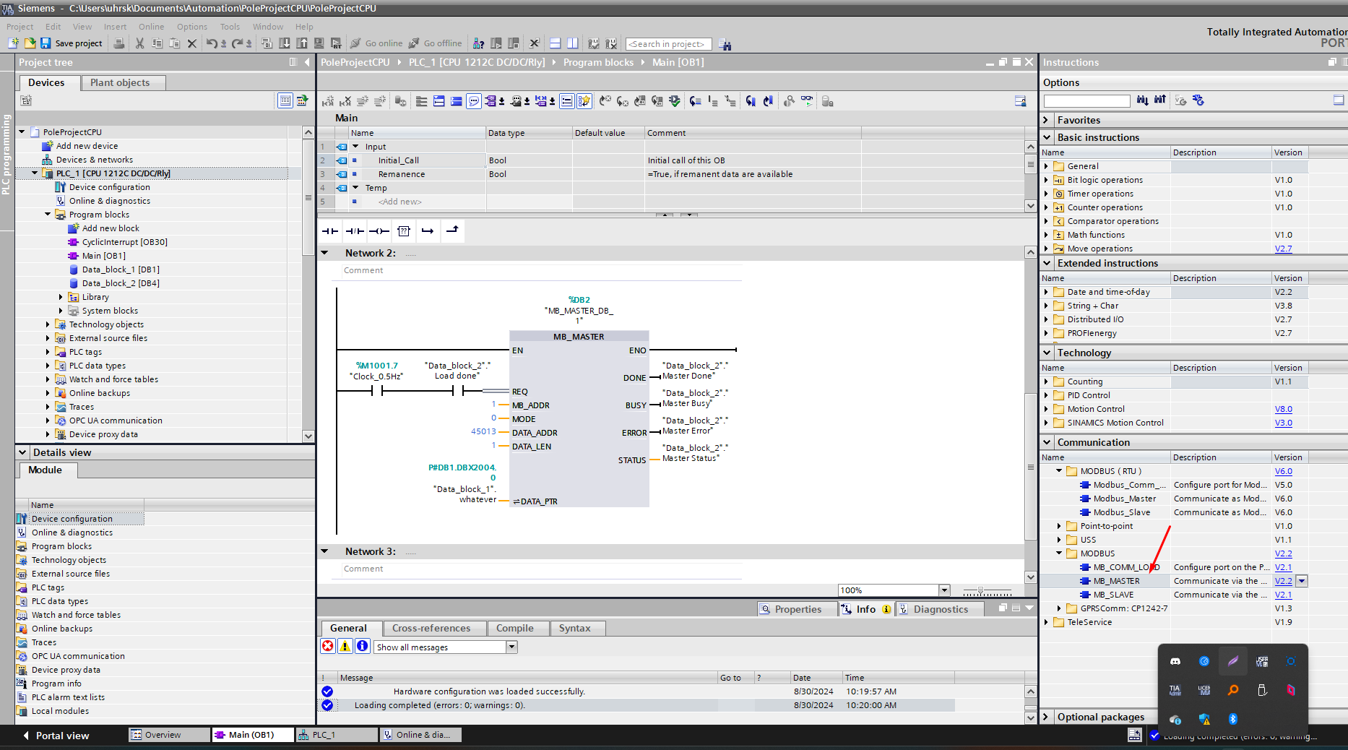1348x750 pixels.
Task: Click the Go offline button
Action: pos(435,43)
